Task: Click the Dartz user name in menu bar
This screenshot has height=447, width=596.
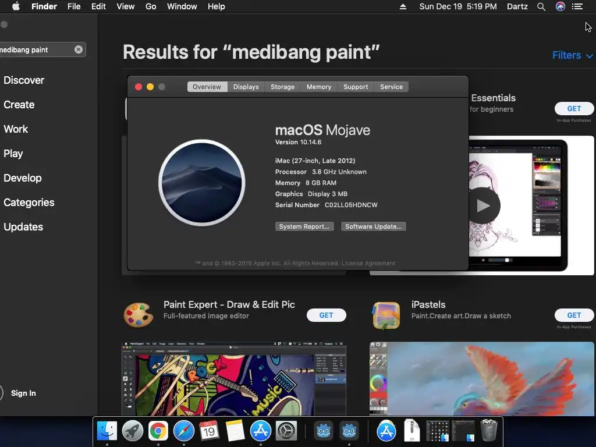Action: pyautogui.click(x=517, y=6)
